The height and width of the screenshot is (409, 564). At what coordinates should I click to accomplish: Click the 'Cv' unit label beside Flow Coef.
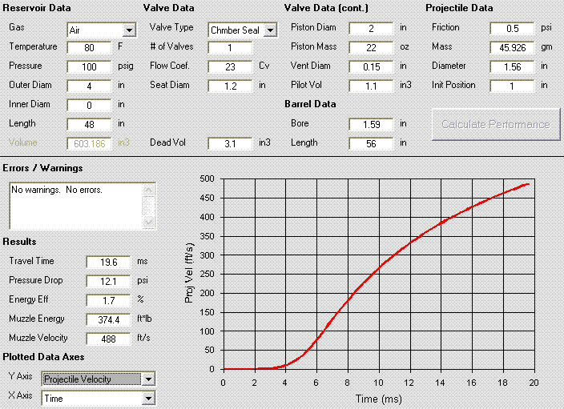pyautogui.click(x=264, y=66)
